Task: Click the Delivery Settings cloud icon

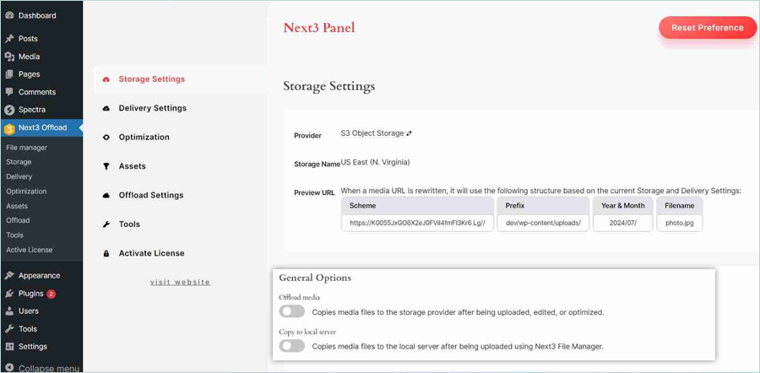Action: click(106, 108)
